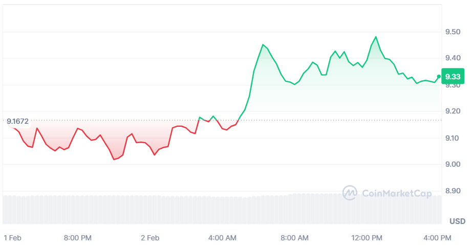The image size is (472, 248).
Task: Select the 8:00 AM time marker
Action: pyautogui.click(x=295, y=238)
